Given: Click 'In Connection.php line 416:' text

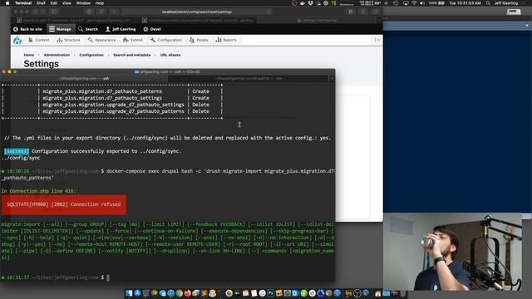Looking at the screenshot, I should (38, 191).
